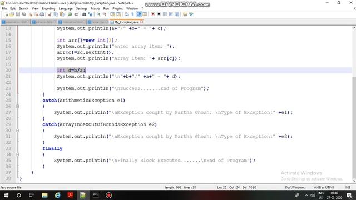Click the Save All toolbar icon
The image size is (356, 200).
24,14
